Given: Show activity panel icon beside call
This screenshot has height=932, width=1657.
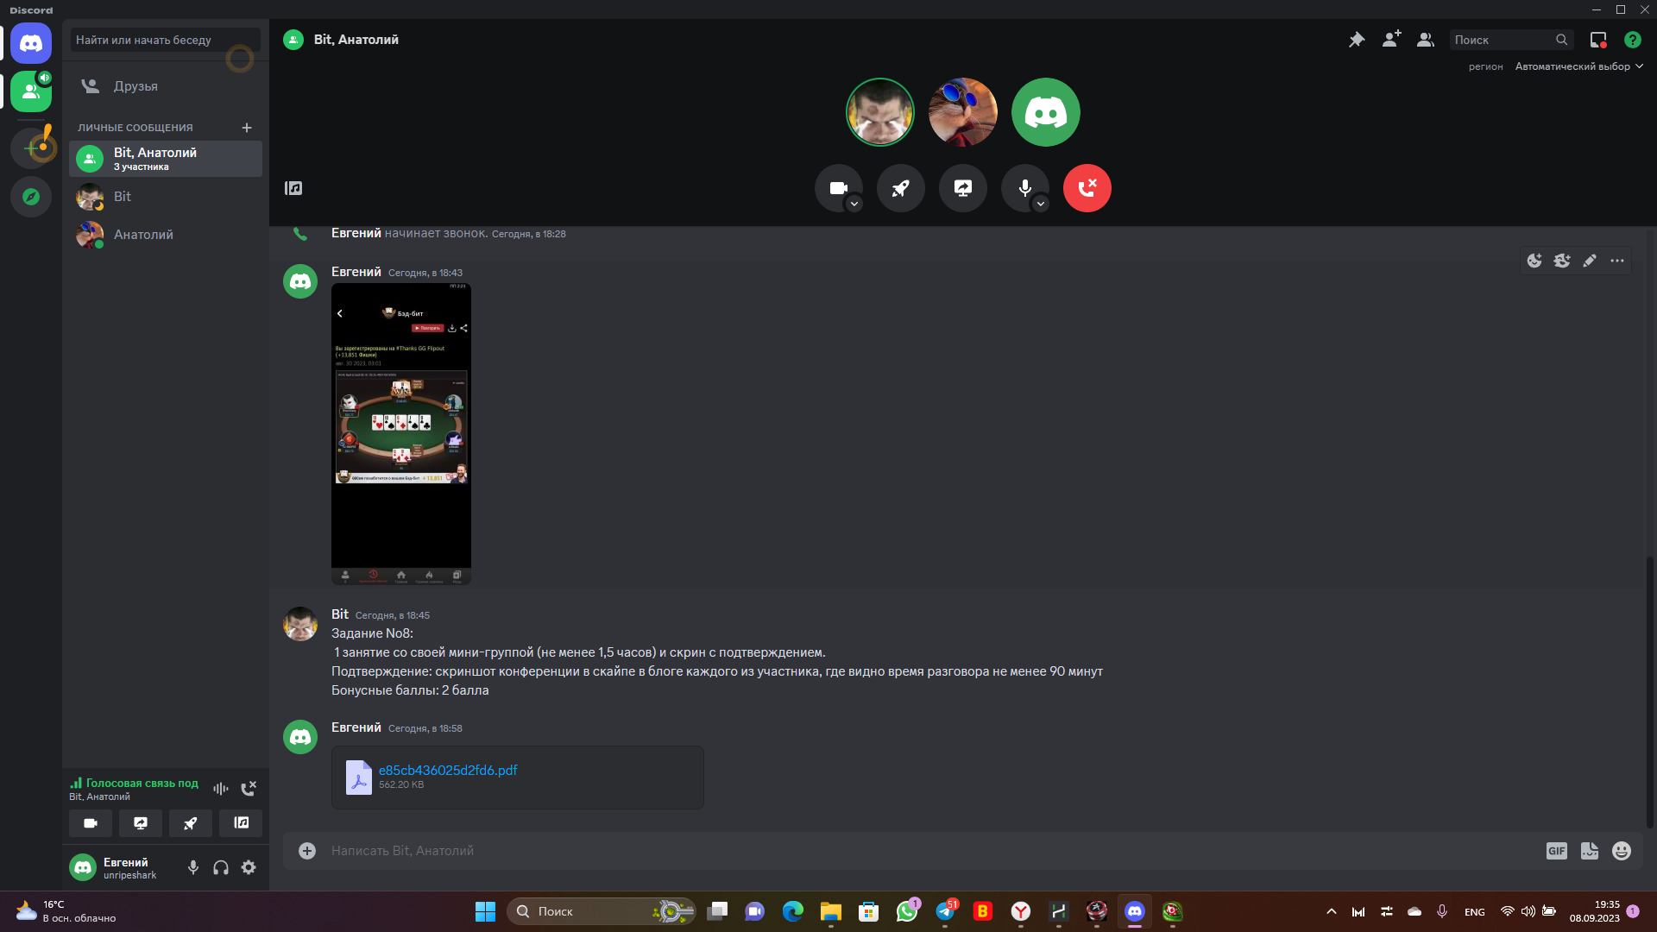Looking at the screenshot, I should [x=293, y=188].
